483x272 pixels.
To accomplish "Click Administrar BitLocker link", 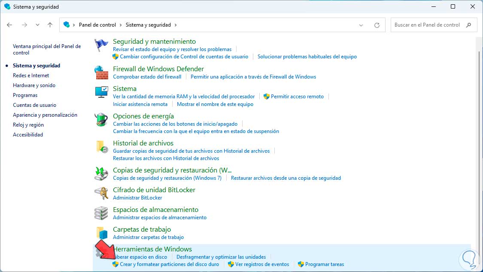I will click(137, 198).
